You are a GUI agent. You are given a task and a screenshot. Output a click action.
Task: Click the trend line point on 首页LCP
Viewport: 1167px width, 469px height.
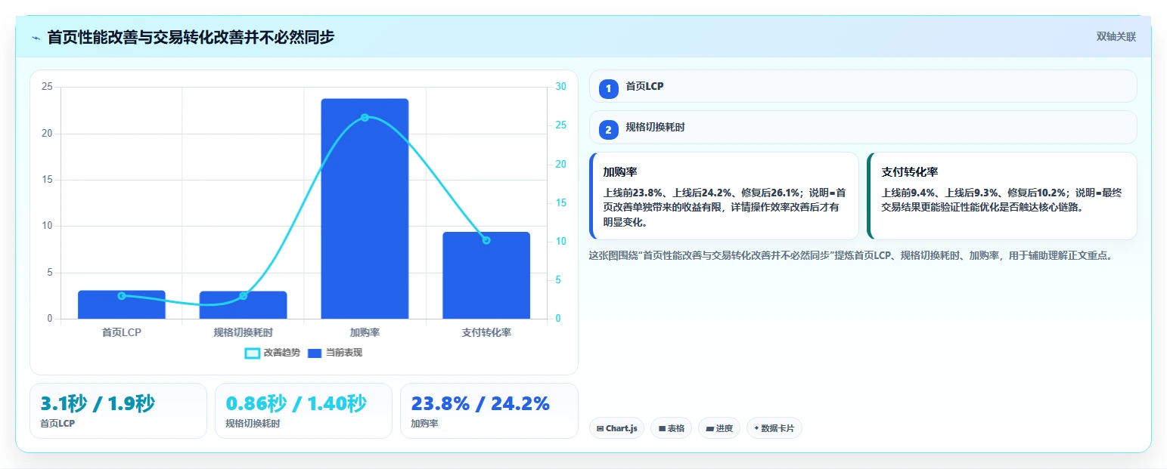pyautogui.click(x=122, y=295)
